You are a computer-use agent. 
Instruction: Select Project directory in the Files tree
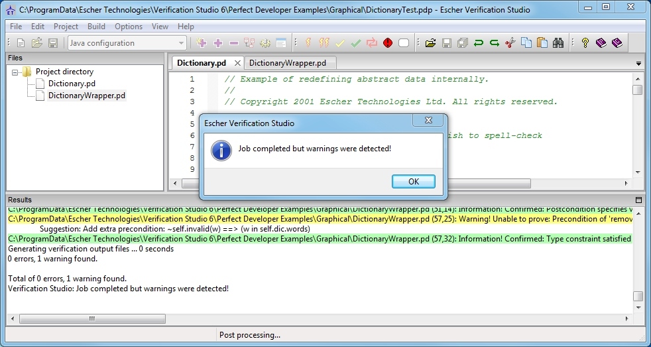(64, 72)
